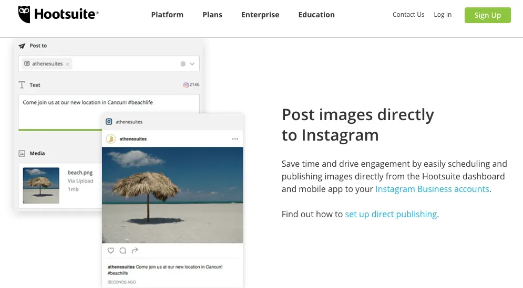Click the heart like icon under the photo
Screen dimensions: 523x288
point(111,251)
